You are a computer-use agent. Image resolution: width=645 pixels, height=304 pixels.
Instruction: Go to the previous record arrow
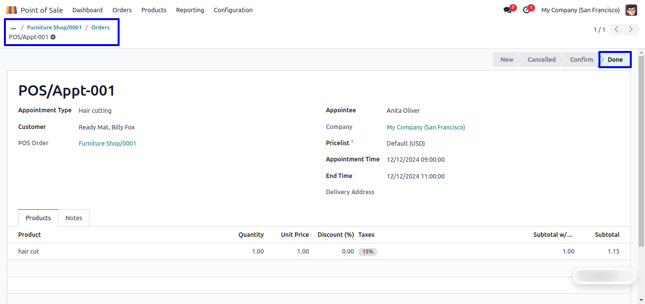point(617,29)
